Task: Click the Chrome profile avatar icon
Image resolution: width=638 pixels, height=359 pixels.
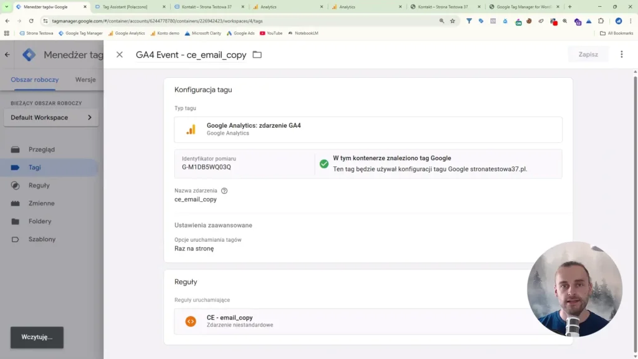Action: (619, 21)
